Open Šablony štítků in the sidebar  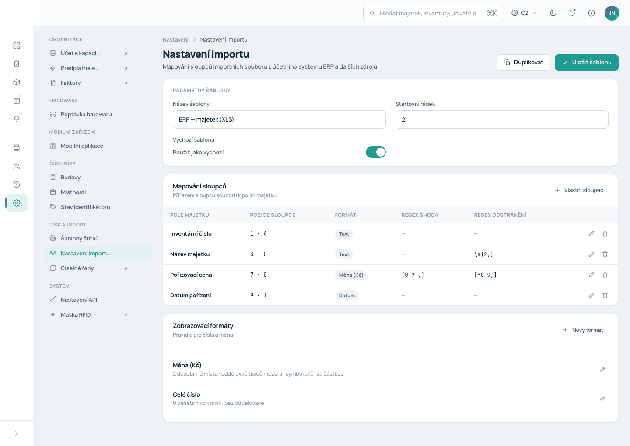98,238
